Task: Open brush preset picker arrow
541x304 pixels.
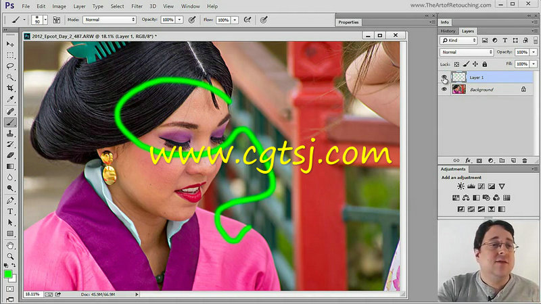Action: (45, 20)
